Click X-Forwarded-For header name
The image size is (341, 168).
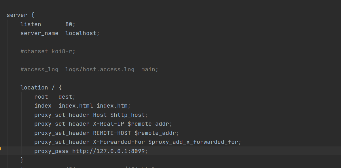(119, 142)
